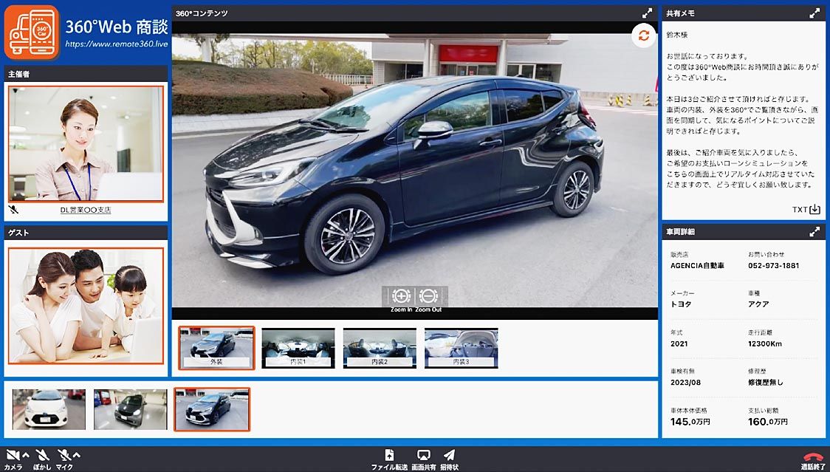Expand the 共有メモ panel

click(814, 13)
